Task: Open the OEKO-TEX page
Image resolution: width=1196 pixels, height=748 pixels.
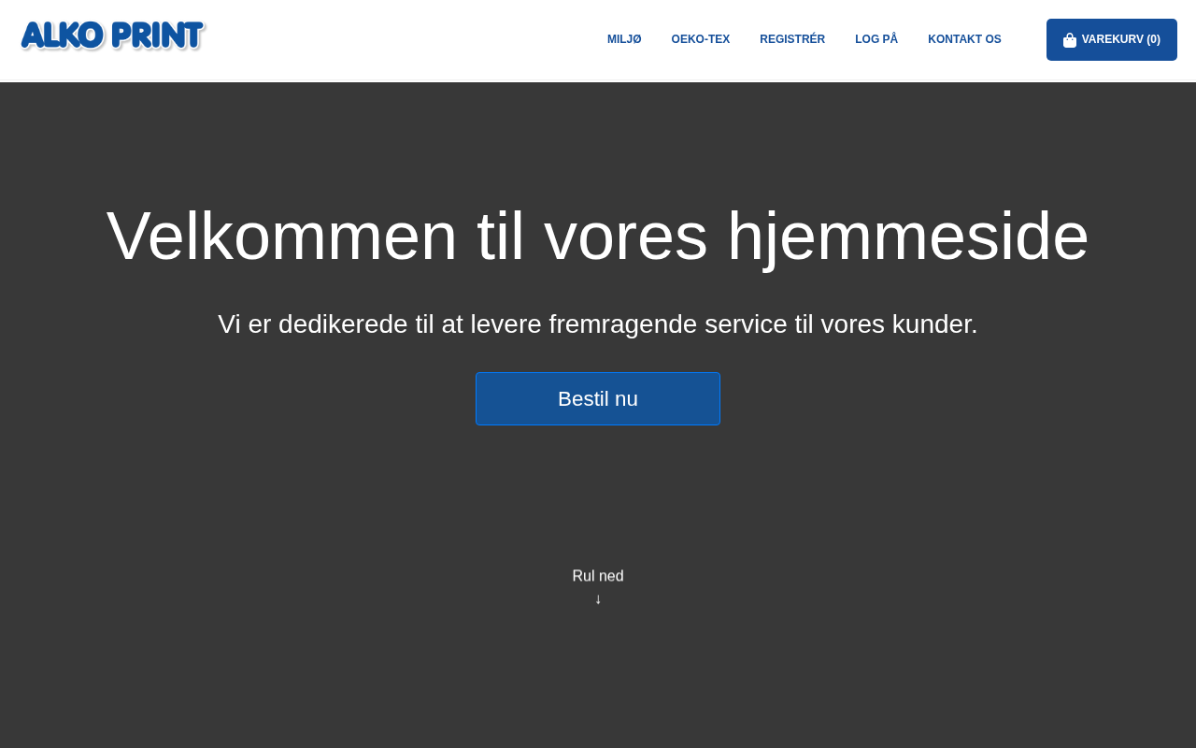Action: (x=700, y=39)
